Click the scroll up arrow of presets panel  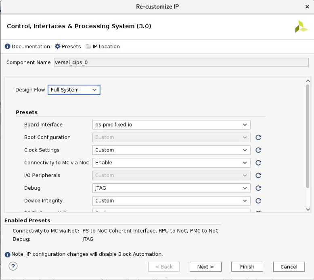point(308,81)
